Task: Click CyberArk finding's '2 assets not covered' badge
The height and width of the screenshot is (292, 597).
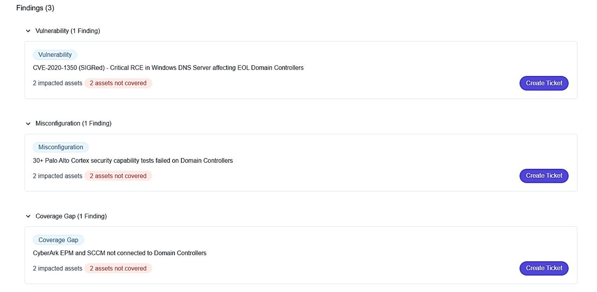Action: click(118, 268)
